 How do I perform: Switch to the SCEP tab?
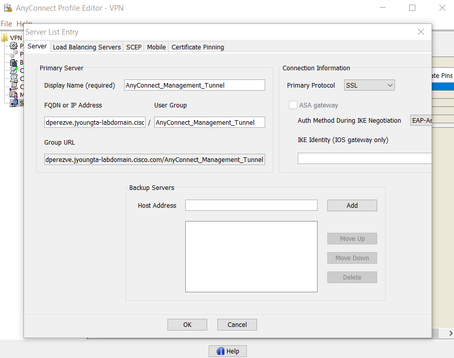[x=134, y=47]
